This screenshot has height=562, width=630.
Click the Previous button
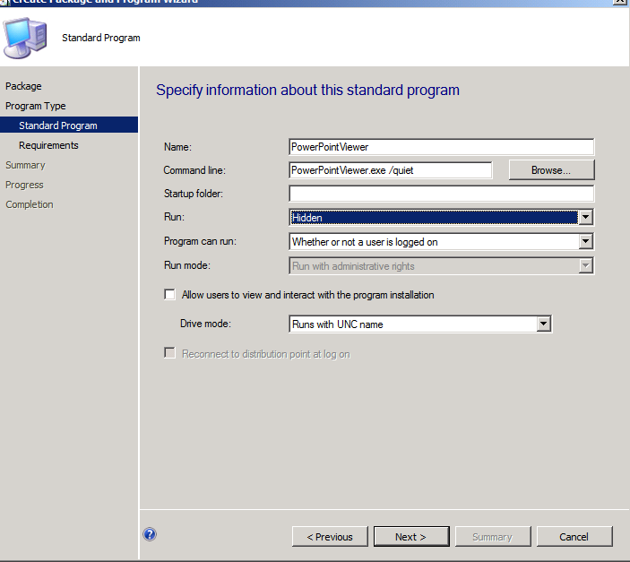tap(330, 537)
